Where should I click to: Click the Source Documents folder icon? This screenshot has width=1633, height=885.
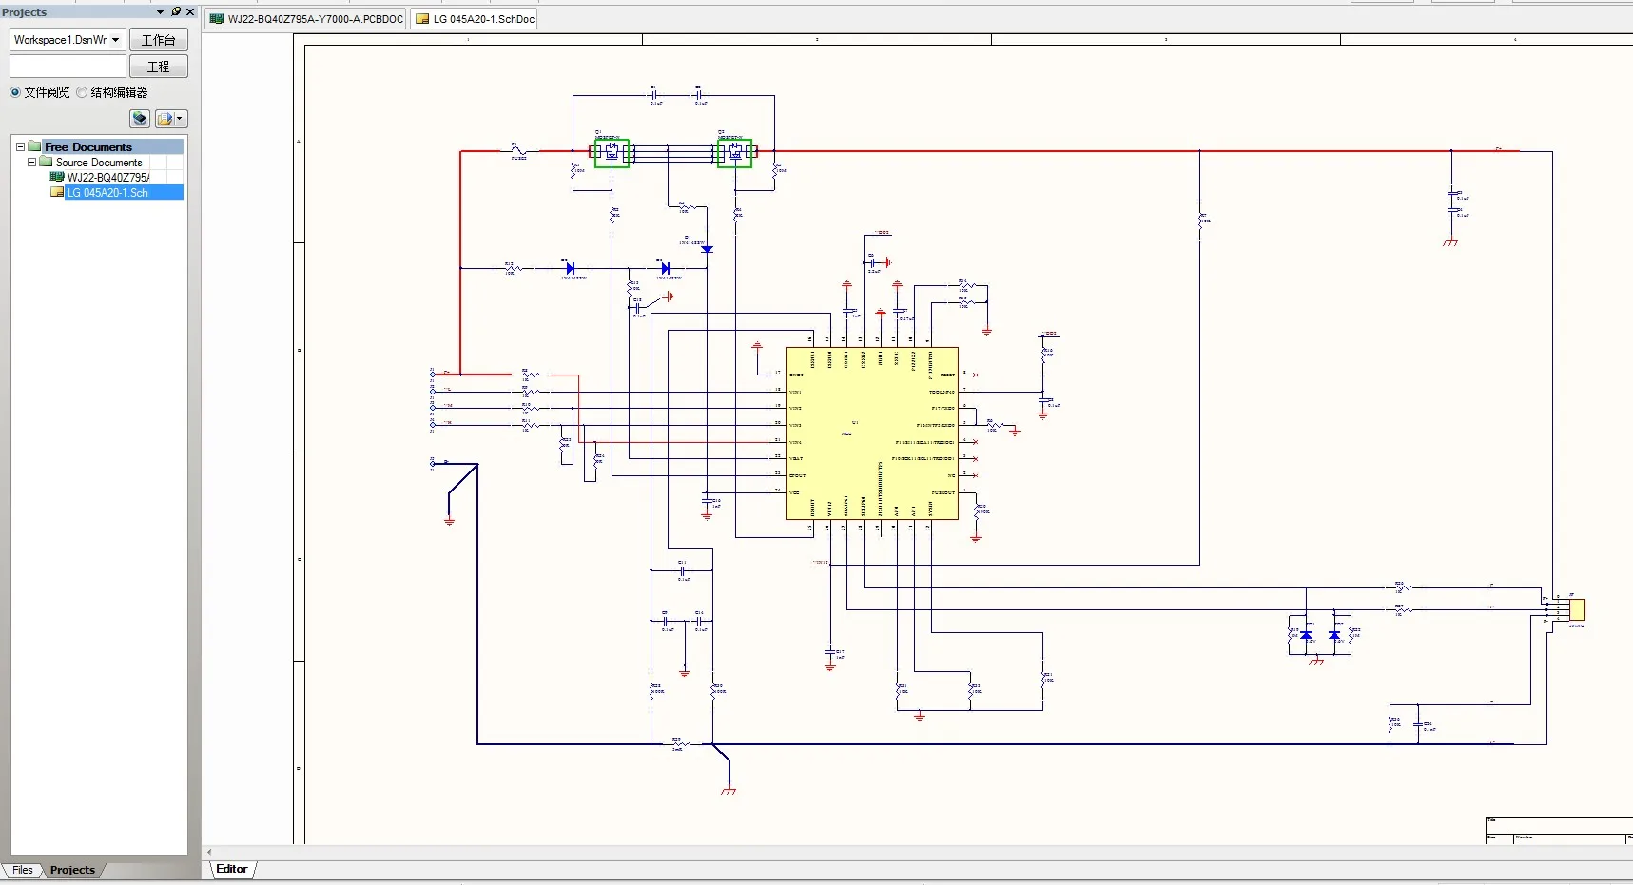(46, 162)
